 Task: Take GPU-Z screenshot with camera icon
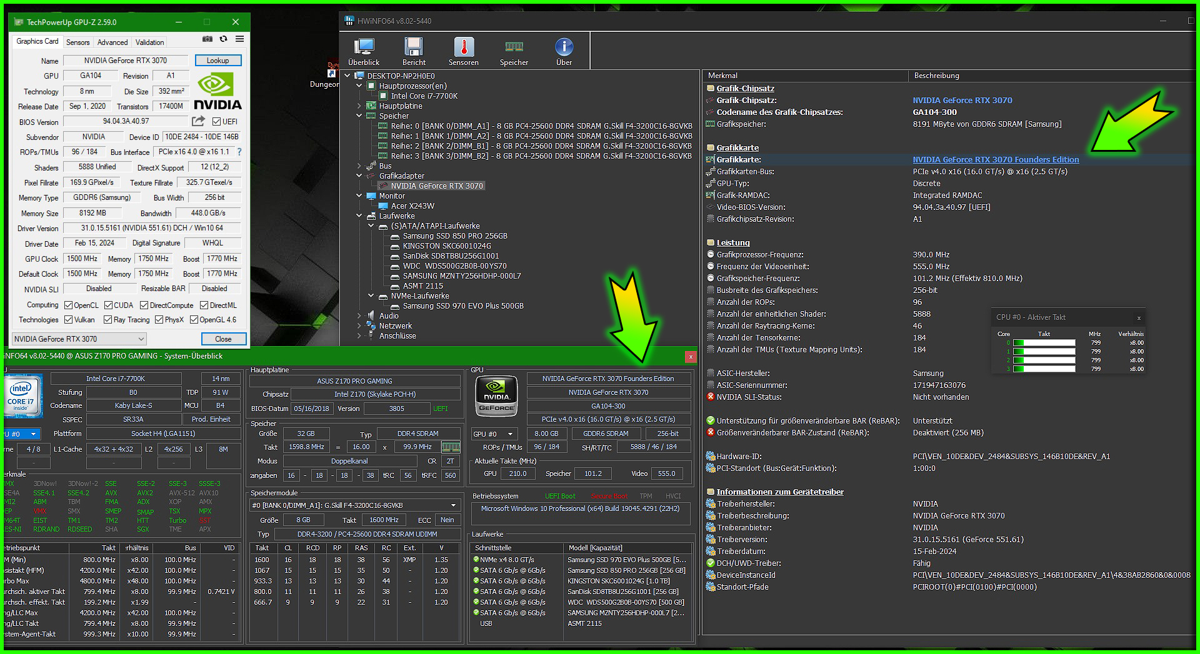pos(207,39)
